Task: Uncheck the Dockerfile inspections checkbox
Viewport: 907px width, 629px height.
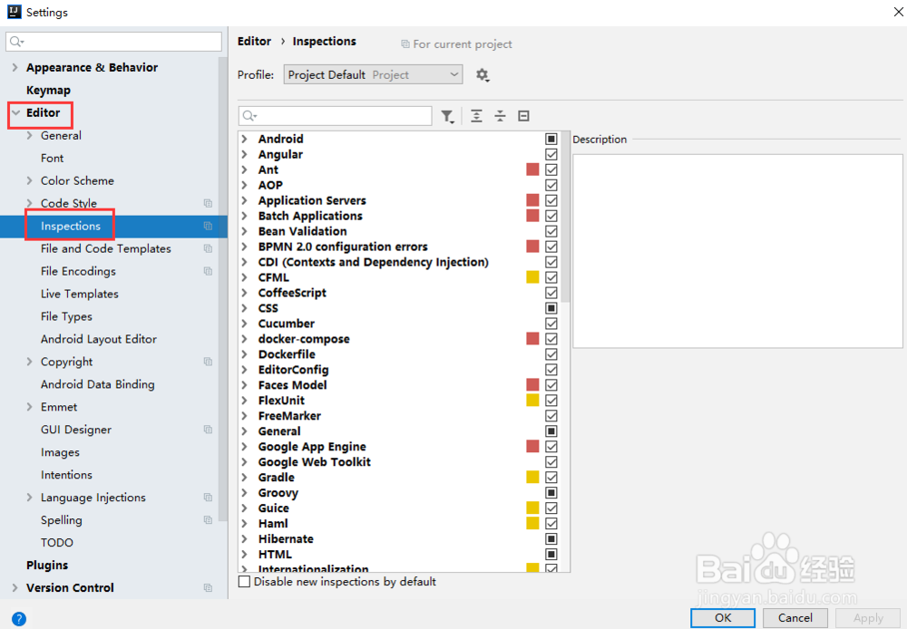Action: pyautogui.click(x=551, y=354)
